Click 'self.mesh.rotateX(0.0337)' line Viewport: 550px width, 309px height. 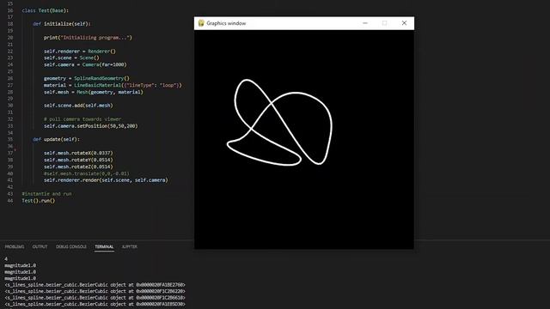78,153
